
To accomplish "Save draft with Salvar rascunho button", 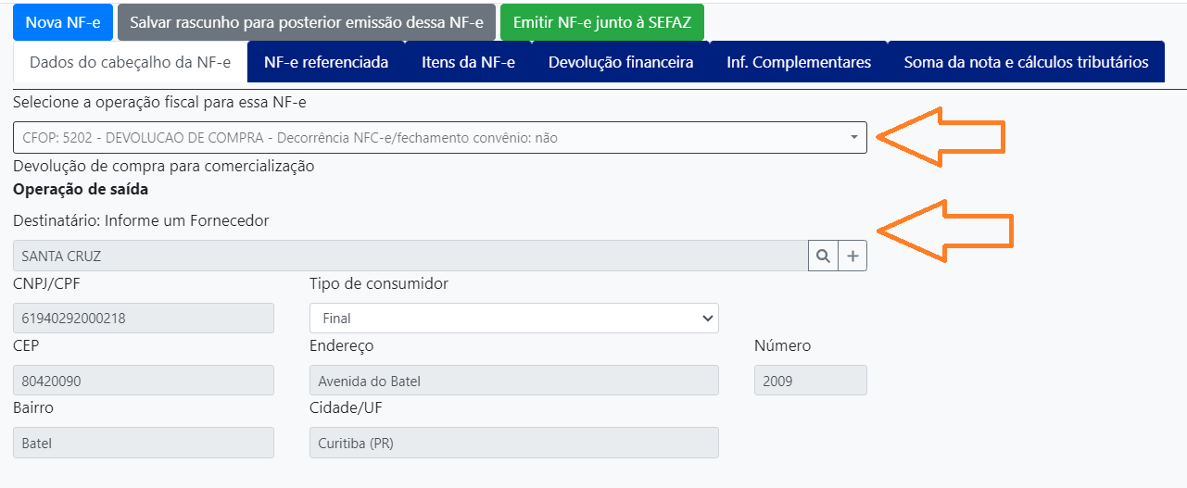I will [x=307, y=22].
